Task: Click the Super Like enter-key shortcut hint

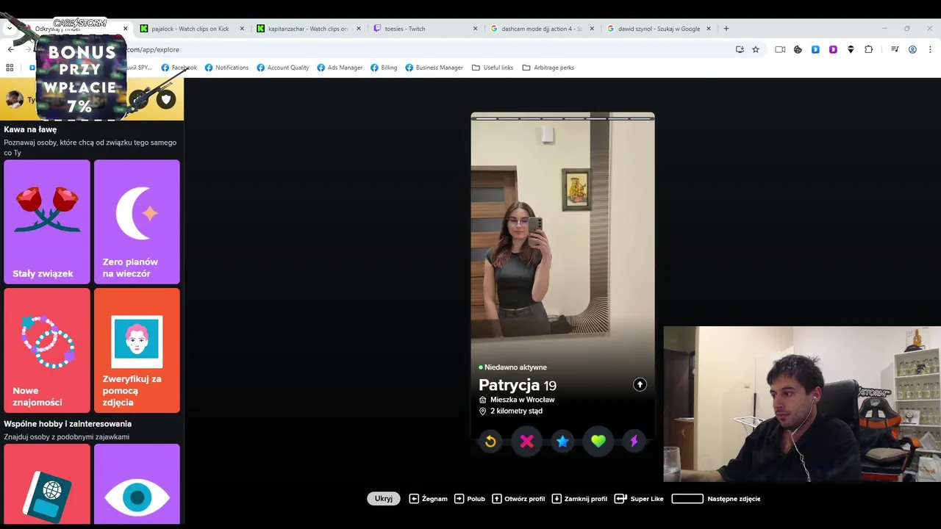Action: point(639,498)
